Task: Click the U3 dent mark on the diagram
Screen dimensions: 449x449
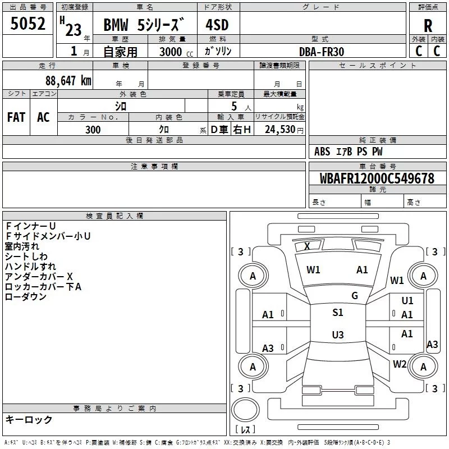Action: click(337, 335)
